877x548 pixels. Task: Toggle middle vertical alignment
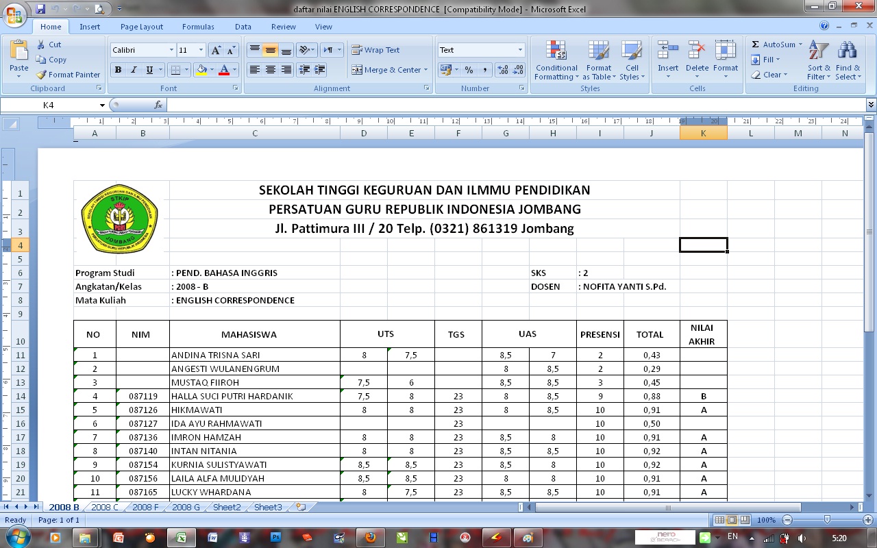point(270,50)
